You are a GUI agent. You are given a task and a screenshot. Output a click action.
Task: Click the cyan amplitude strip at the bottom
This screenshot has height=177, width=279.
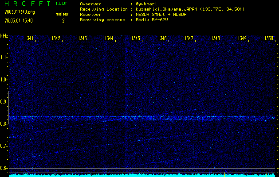pos(142,175)
